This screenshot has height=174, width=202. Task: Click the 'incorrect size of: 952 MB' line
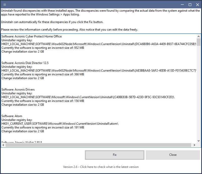pyautogui.click(x=43, y=48)
